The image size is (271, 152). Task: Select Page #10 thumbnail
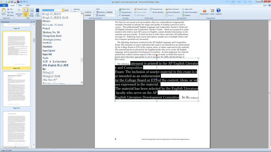pos(17,50)
